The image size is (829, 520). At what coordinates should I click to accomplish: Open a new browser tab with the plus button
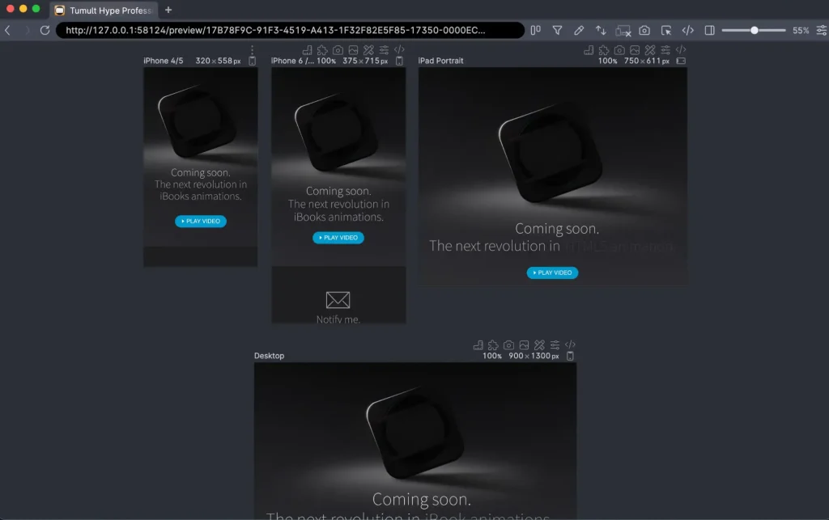pos(168,11)
